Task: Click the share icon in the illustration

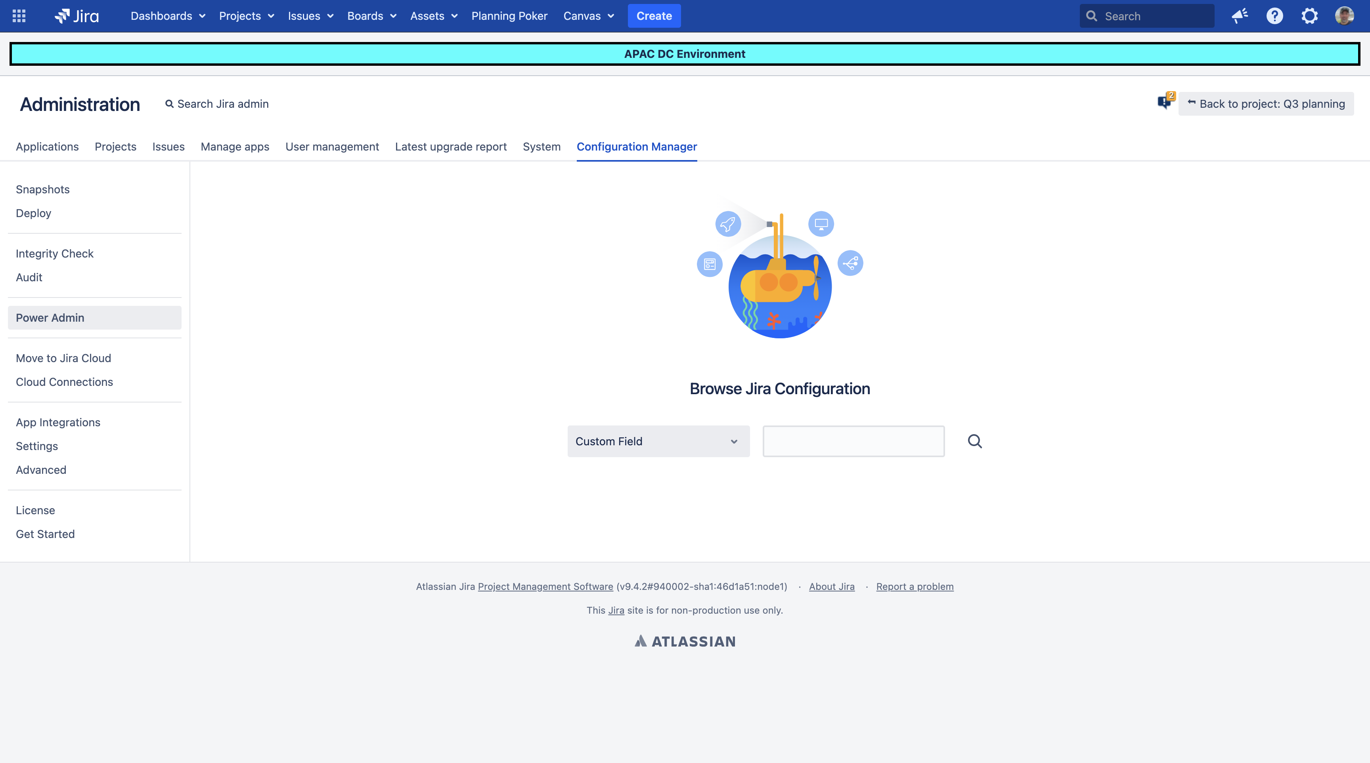Action: (x=850, y=263)
